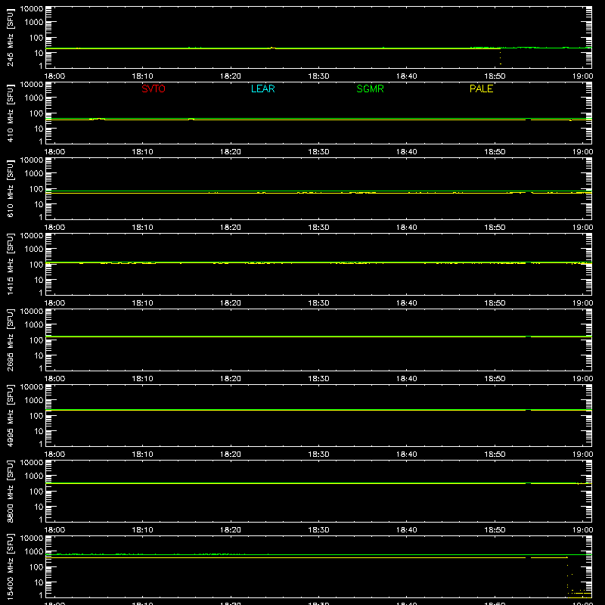Select '100' y-axis value on 610 MHz plot
The image size is (605, 605).
[x=36, y=189]
